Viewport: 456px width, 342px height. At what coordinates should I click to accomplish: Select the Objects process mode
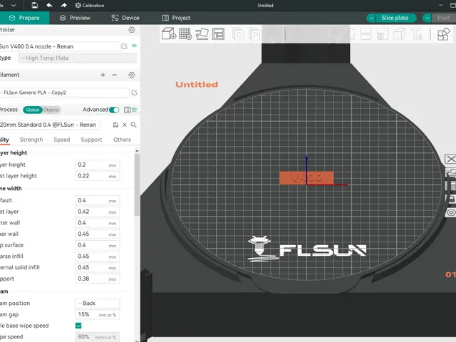[x=51, y=110]
